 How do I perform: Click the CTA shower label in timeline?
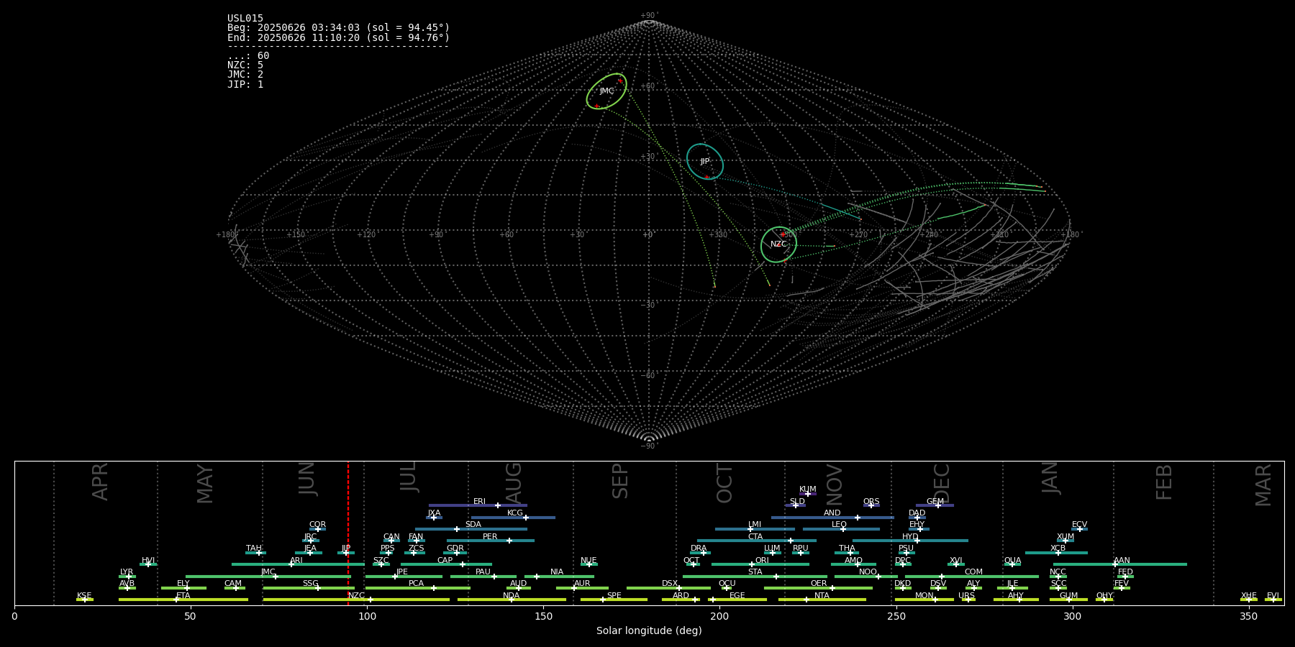(755, 536)
